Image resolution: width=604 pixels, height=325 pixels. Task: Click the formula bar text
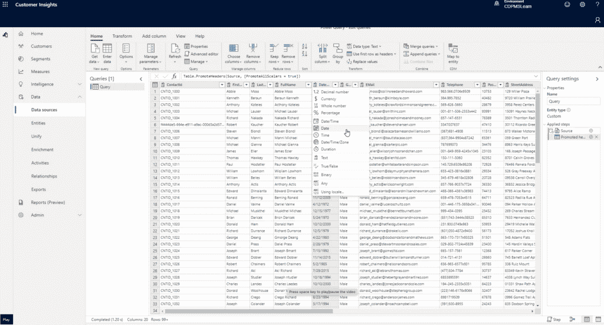click(x=241, y=76)
